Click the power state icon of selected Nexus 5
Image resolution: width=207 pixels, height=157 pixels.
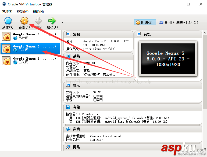click(x=15, y=50)
